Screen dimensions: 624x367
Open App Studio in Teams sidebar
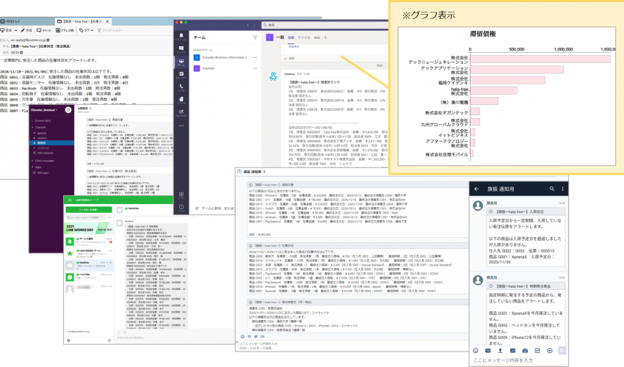coord(181,113)
